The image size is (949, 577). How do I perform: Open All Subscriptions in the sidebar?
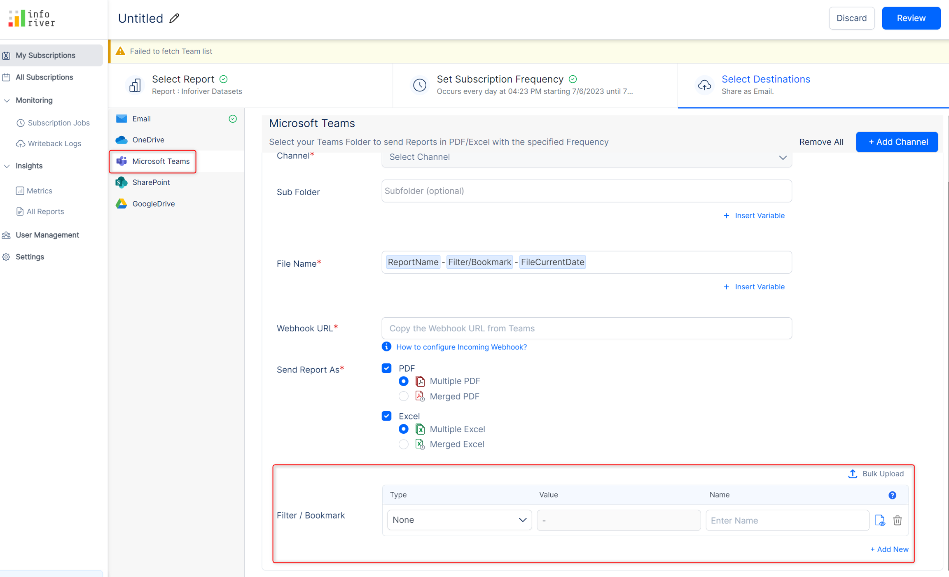[44, 77]
